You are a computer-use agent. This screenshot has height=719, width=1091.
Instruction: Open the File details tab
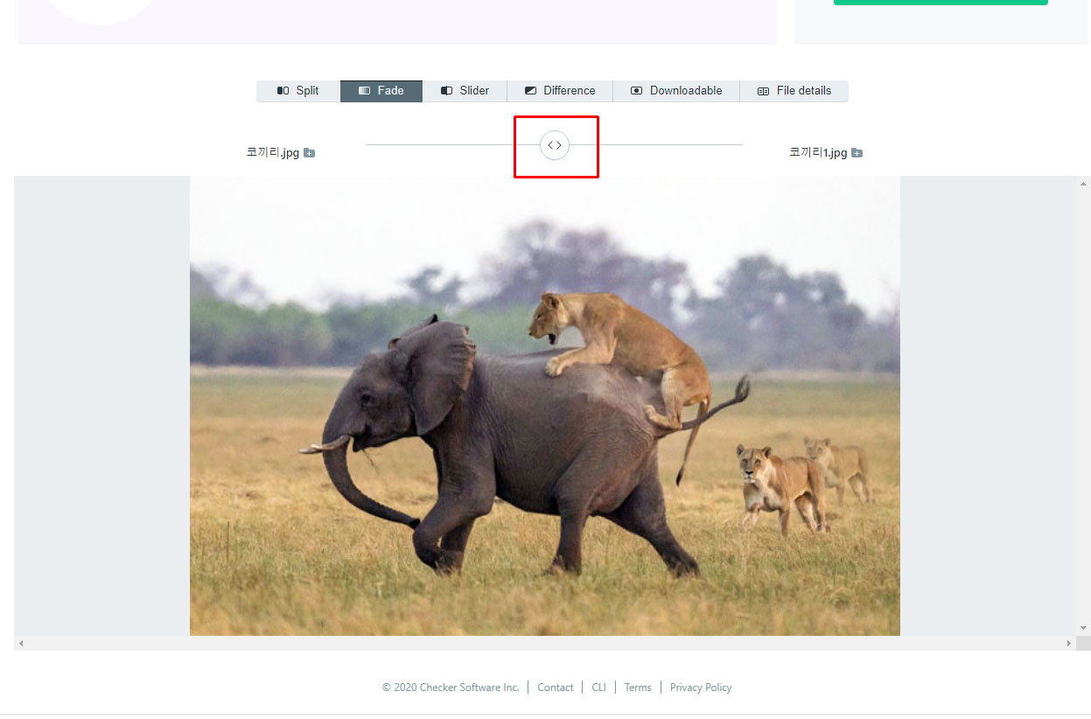point(794,91)
